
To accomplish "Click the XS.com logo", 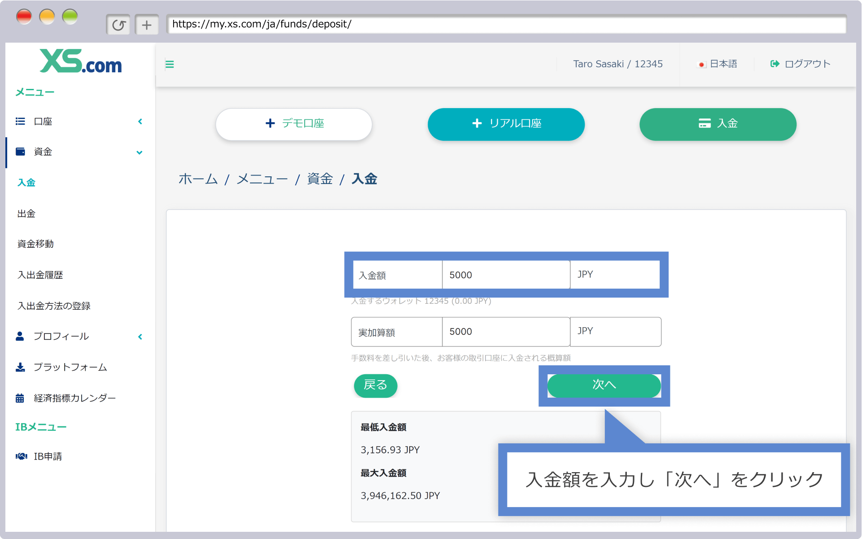I will 81,61.
